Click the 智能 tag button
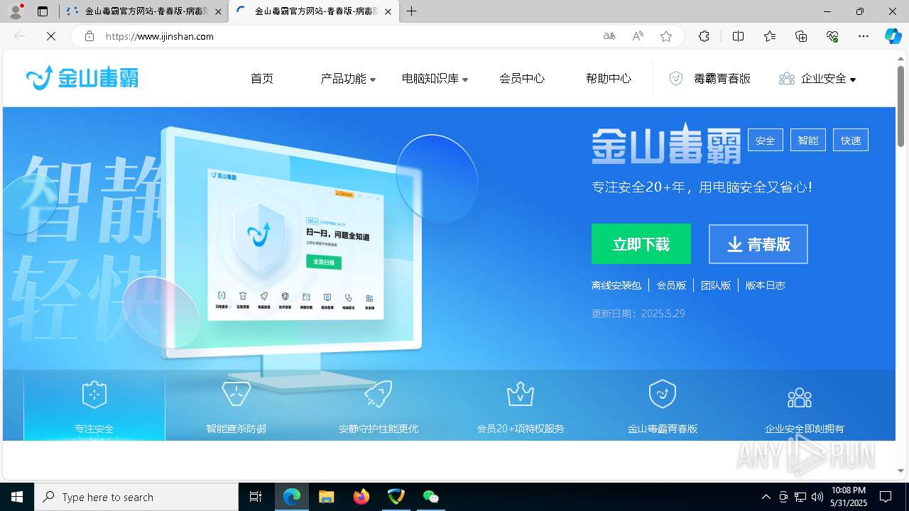Screen dimensions: 909x511 808,140
